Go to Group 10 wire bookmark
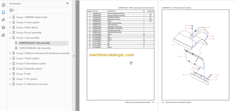 tap(23, 74)
